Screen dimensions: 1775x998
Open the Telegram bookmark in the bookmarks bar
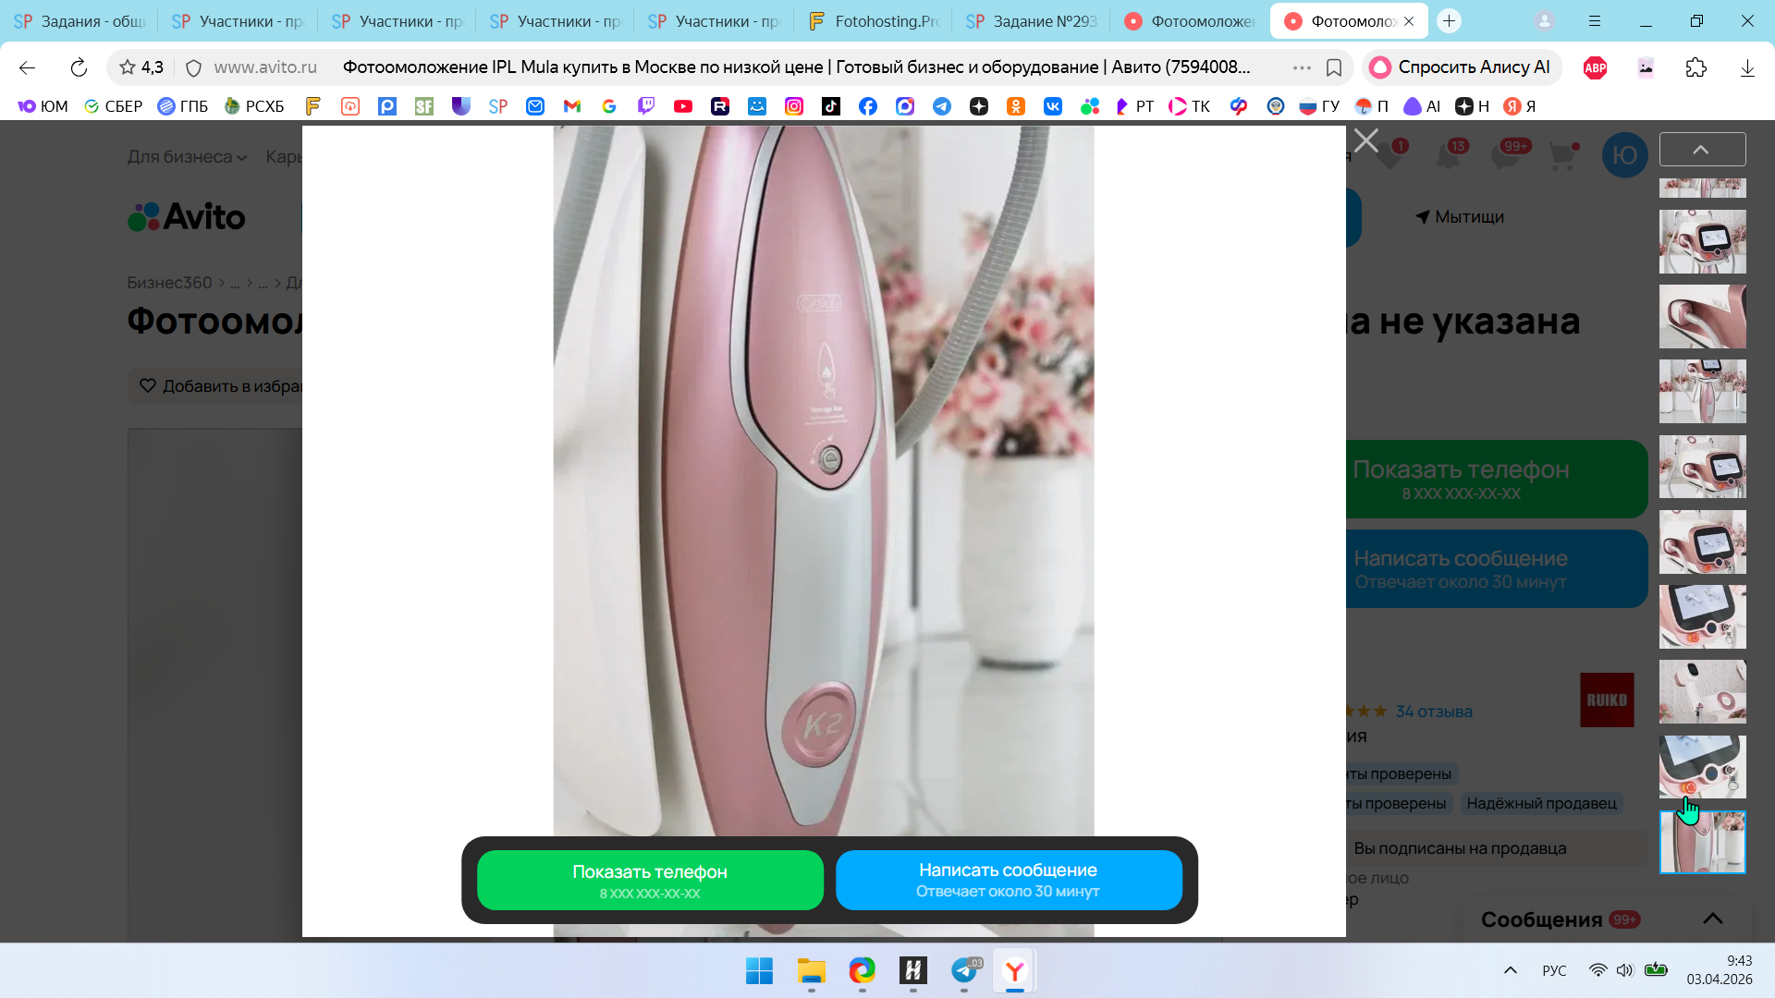tap(942, 106)
